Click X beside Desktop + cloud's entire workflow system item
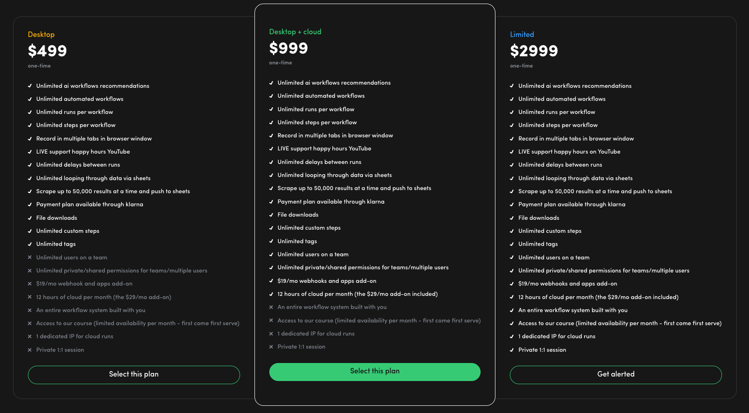This screenshot has height=413, width=749. click(271, 307)
